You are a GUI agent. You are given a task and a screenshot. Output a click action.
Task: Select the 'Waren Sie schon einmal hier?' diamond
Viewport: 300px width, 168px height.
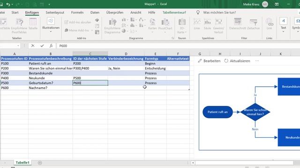tap(255, 112)
